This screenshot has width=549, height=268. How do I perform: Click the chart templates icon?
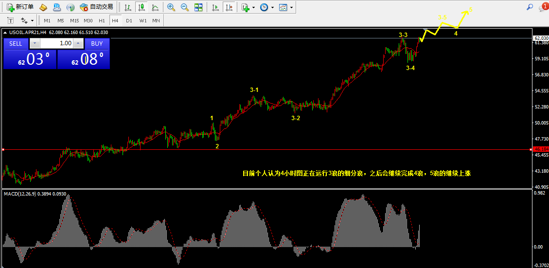click(x=283, y=7)
